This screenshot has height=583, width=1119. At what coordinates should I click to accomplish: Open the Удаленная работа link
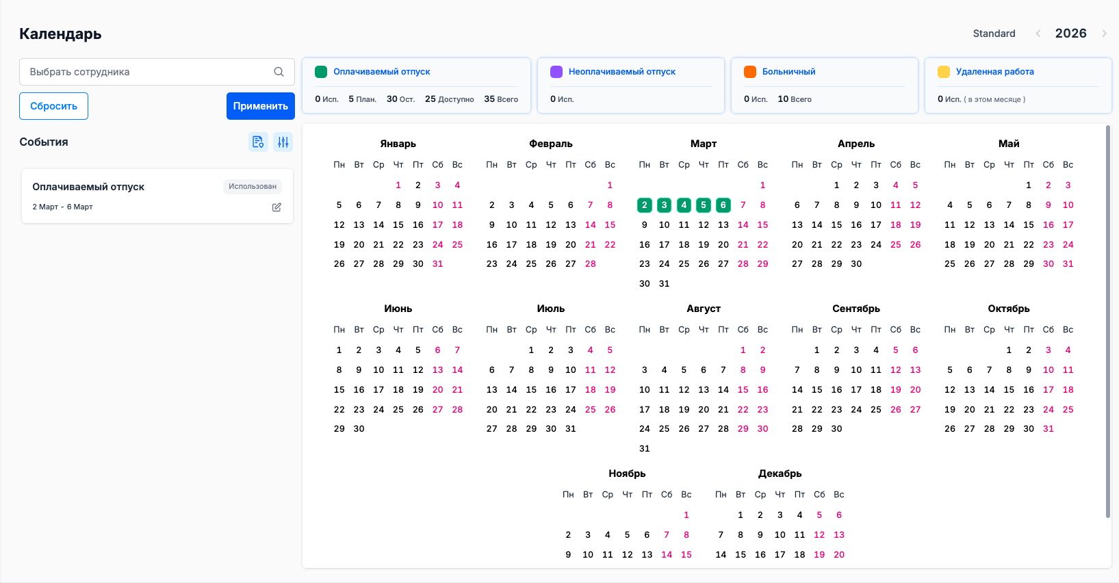coord(994,72)
